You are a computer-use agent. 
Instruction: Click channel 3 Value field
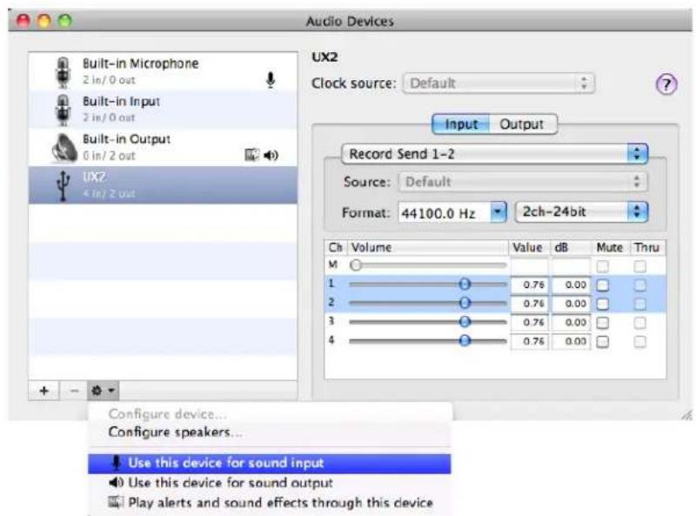(x=530, y=322)
